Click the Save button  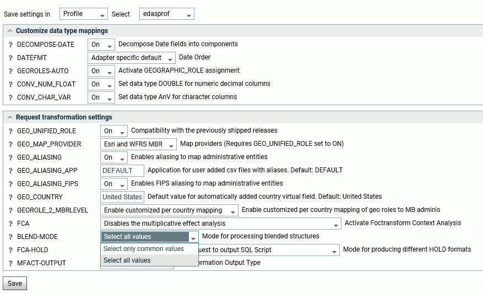(15, 284)
